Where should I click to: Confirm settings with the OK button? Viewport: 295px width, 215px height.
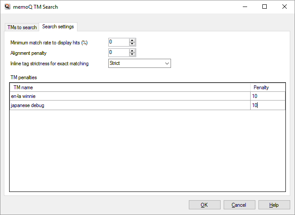click(204, 205)
